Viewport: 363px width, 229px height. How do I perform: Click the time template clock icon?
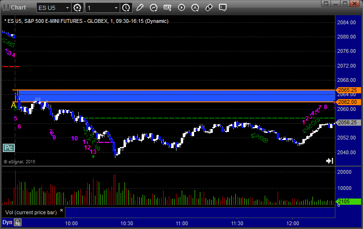click(x=125, y=8)
